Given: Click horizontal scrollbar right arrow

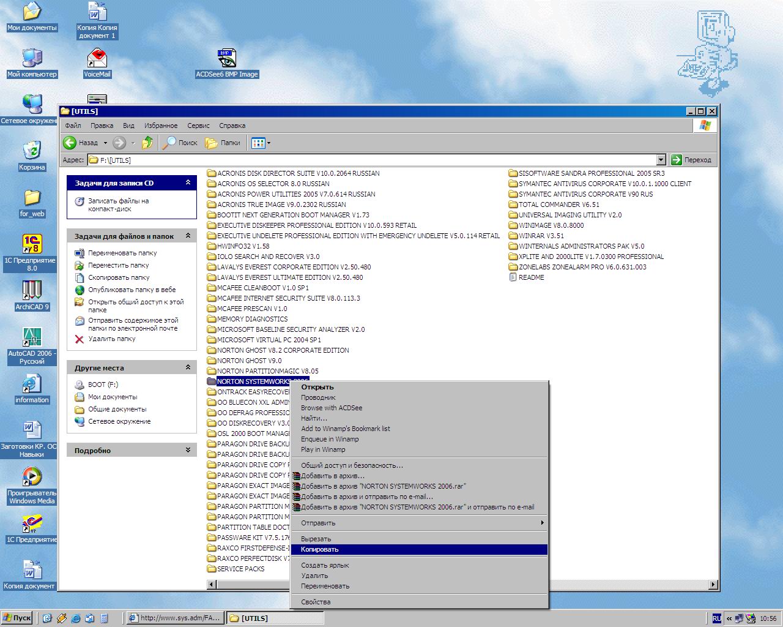Looking at the screenshot, I should click(x=713, y=585).
